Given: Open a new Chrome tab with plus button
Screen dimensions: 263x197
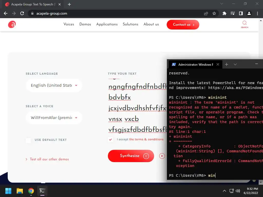Looking at the screenshot, I should [69, 4].
